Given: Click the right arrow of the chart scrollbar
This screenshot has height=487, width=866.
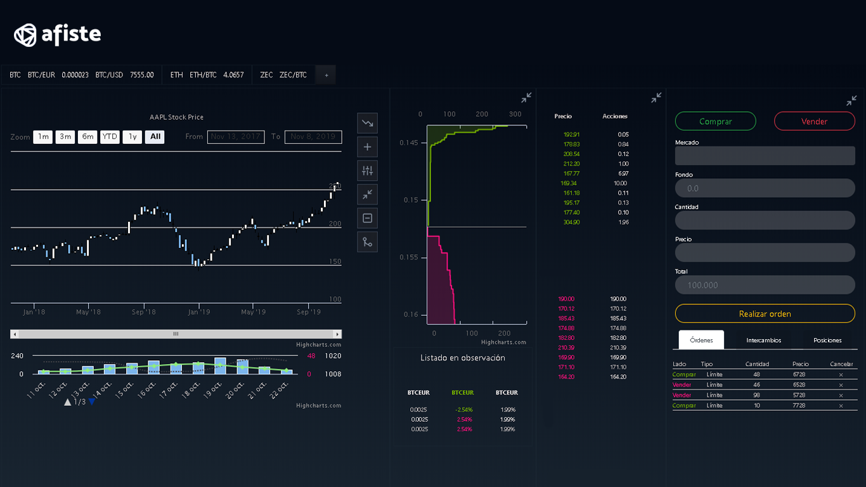Looking at the screenshot, I should pos(338,334).
